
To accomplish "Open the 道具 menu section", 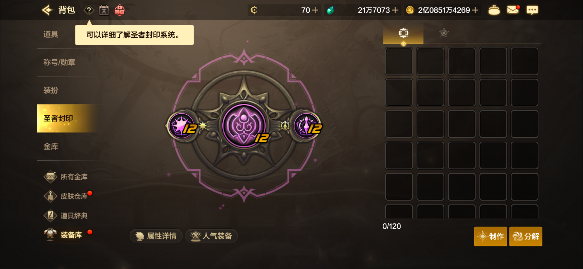I will click(51, 34).
